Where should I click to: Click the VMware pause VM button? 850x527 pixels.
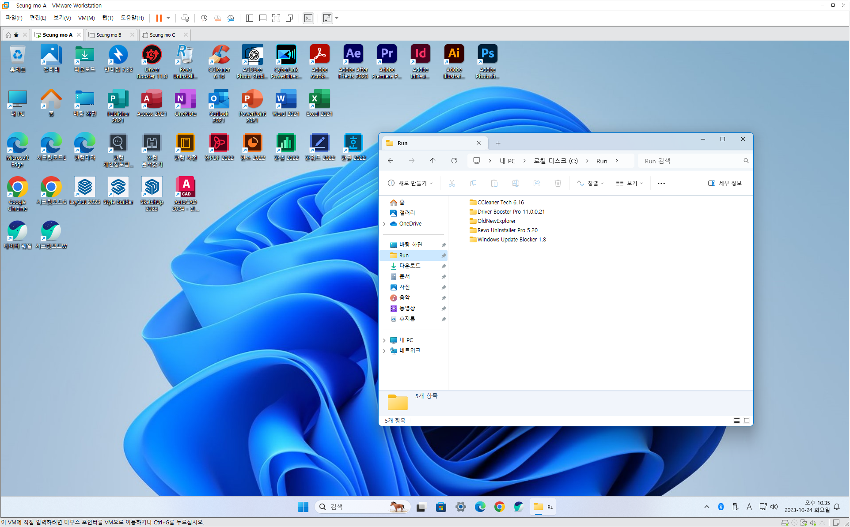point(159,18)
